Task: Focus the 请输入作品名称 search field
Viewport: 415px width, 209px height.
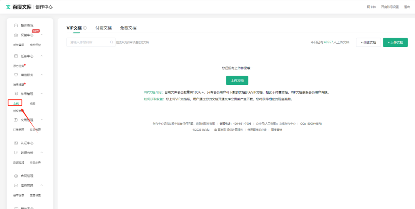Action: (x=91, y=42)
